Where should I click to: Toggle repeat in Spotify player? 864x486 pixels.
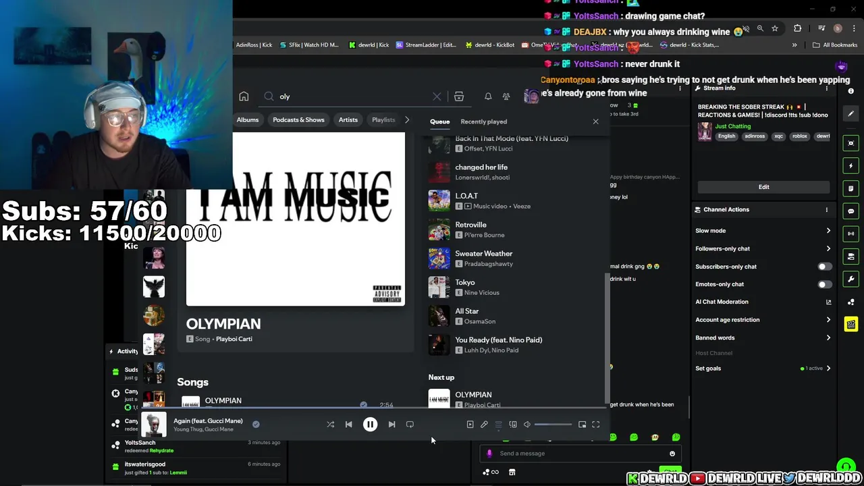(x=410, y=425)
